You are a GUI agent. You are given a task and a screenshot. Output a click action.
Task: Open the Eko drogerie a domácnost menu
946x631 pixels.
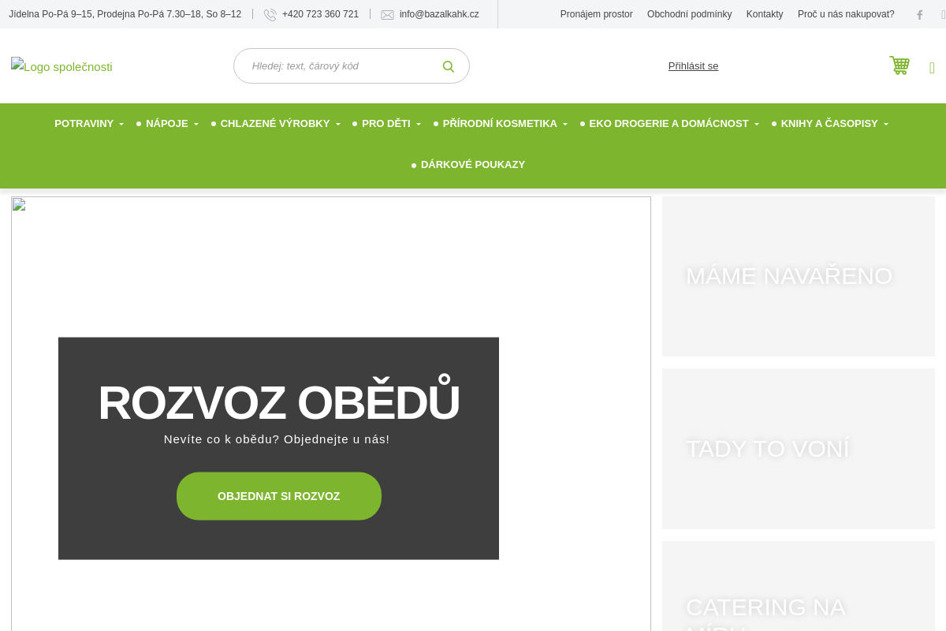click(673, 124)
